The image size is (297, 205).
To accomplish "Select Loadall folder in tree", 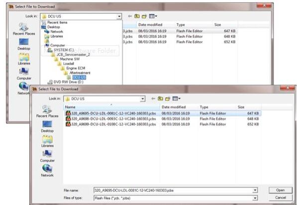I will (x=68, y=64).
